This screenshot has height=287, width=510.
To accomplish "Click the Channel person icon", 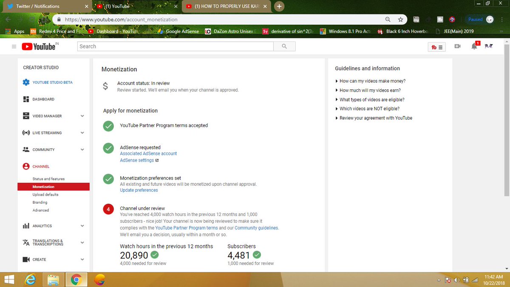I will (26, 166).
